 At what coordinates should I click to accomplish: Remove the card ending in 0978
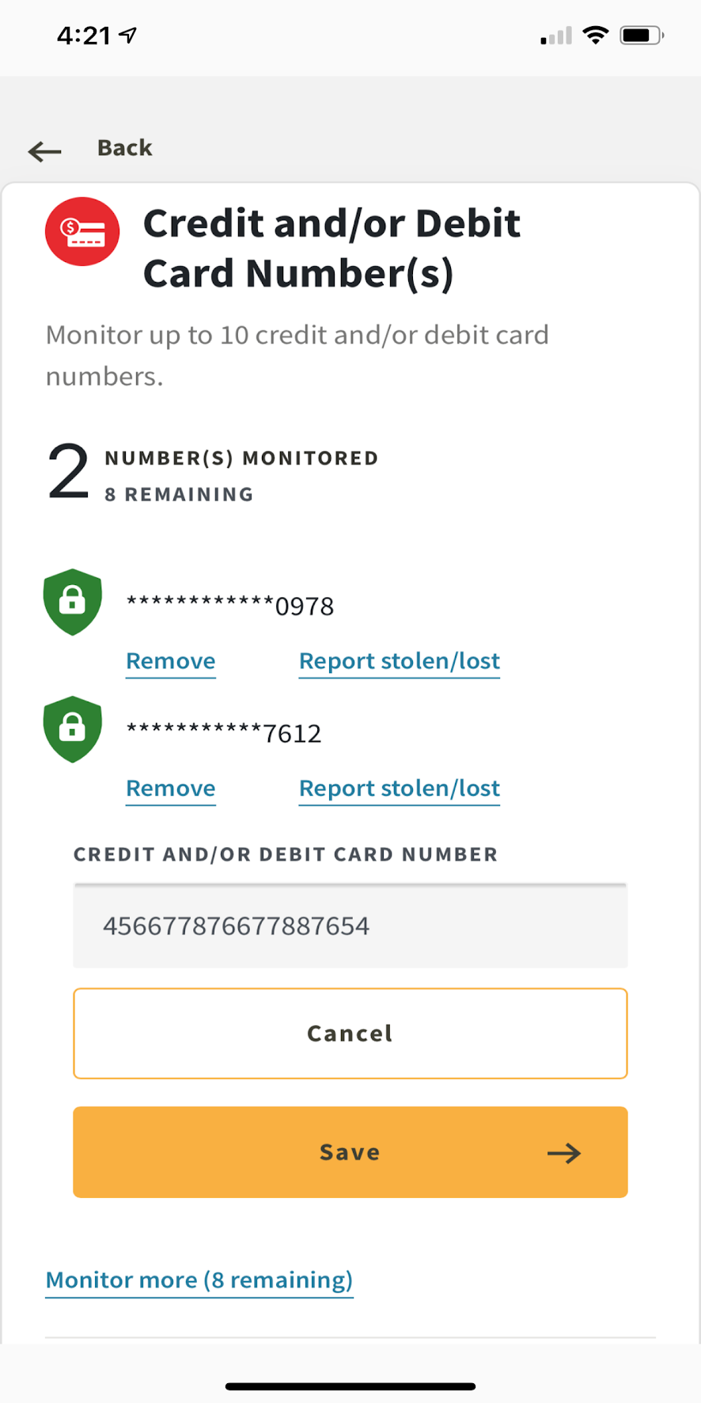point(171,661)
